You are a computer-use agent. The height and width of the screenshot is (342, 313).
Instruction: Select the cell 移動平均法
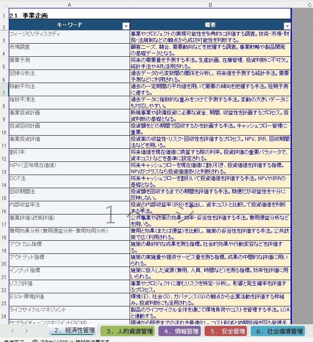[x=69, y=89]
